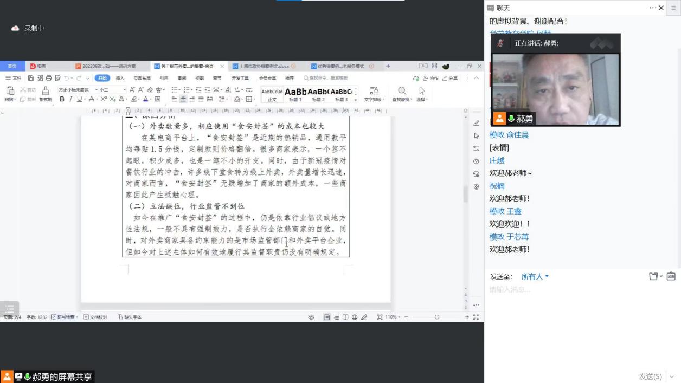The width and height of the screenshot is (681, 383).
Task: Switch to web layout view globe icon
Action: tap(355, 317)
